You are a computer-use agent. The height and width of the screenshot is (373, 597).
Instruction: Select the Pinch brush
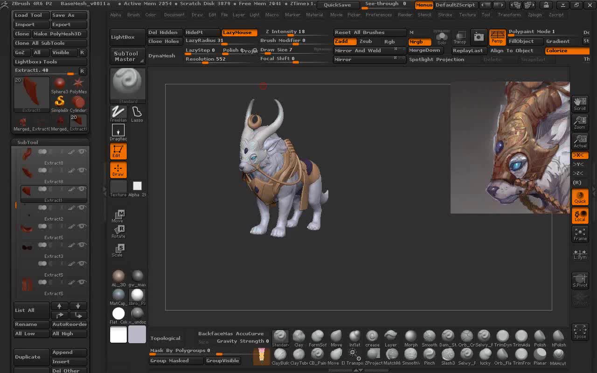[x=429, y=357]
